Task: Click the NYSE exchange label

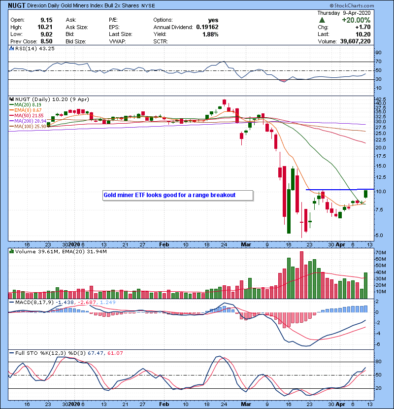Action: pyautogui.click(x=148, y=6)
